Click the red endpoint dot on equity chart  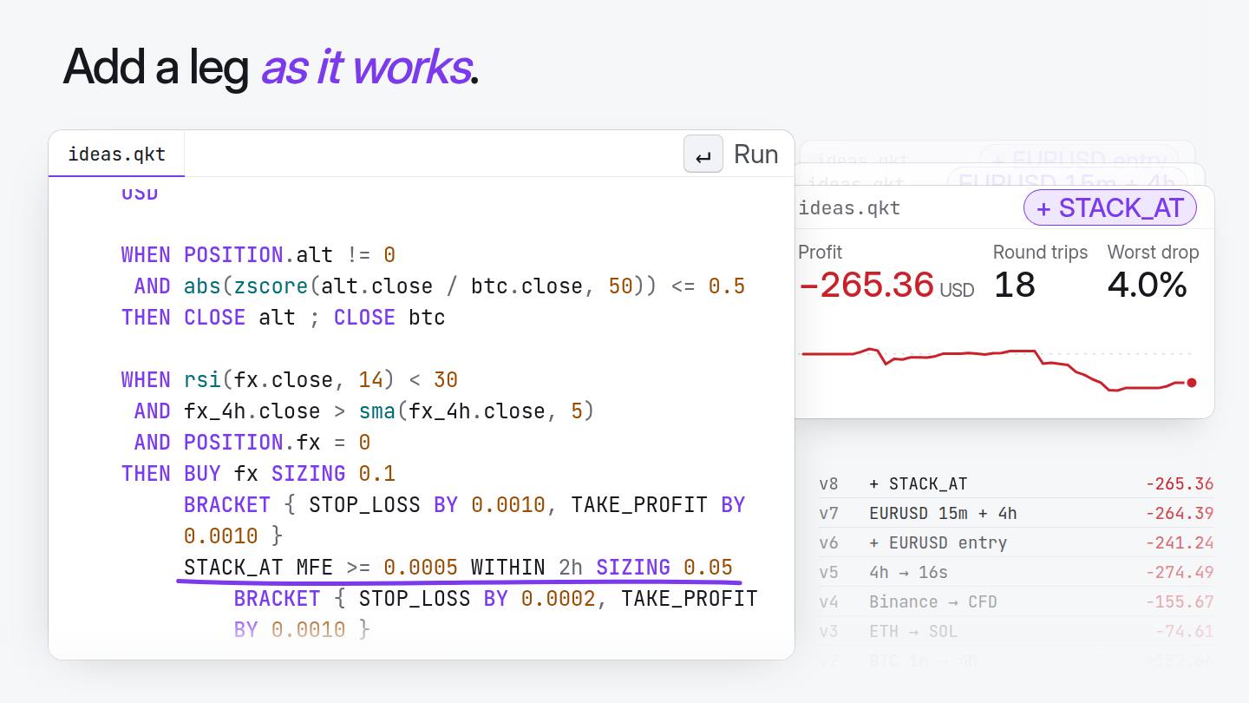click(1192, 383)
